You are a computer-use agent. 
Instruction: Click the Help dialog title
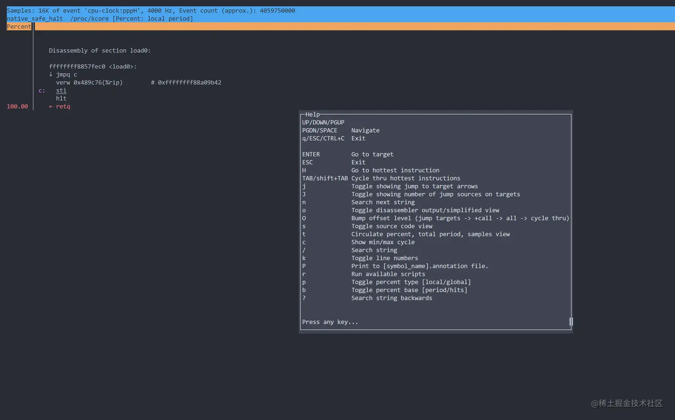coord(312,114)
